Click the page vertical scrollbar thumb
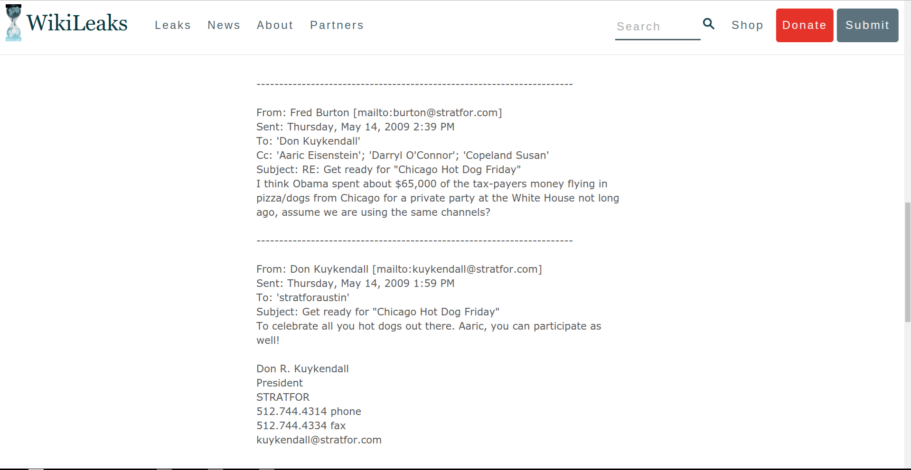 [908, 262]
